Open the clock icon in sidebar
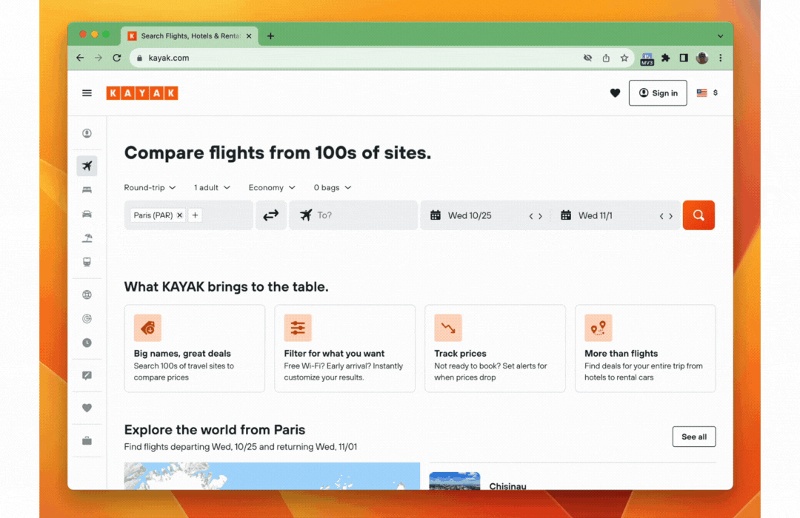This screenshot has height=518, width=800. click(87, 343)
